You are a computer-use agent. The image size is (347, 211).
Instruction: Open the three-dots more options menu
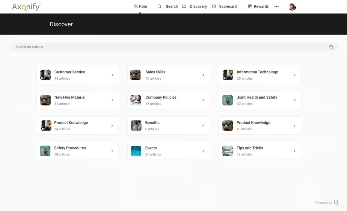coord(276,7)
